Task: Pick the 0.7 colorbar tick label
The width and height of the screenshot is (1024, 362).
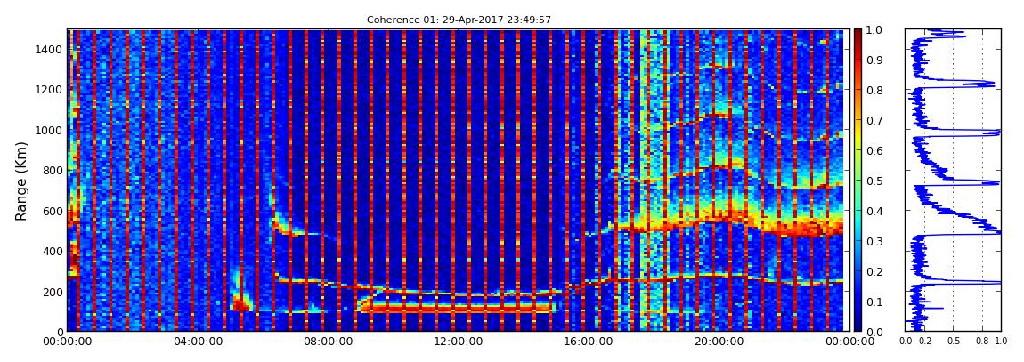Action: pyautogui.click(x=874, y=121)
